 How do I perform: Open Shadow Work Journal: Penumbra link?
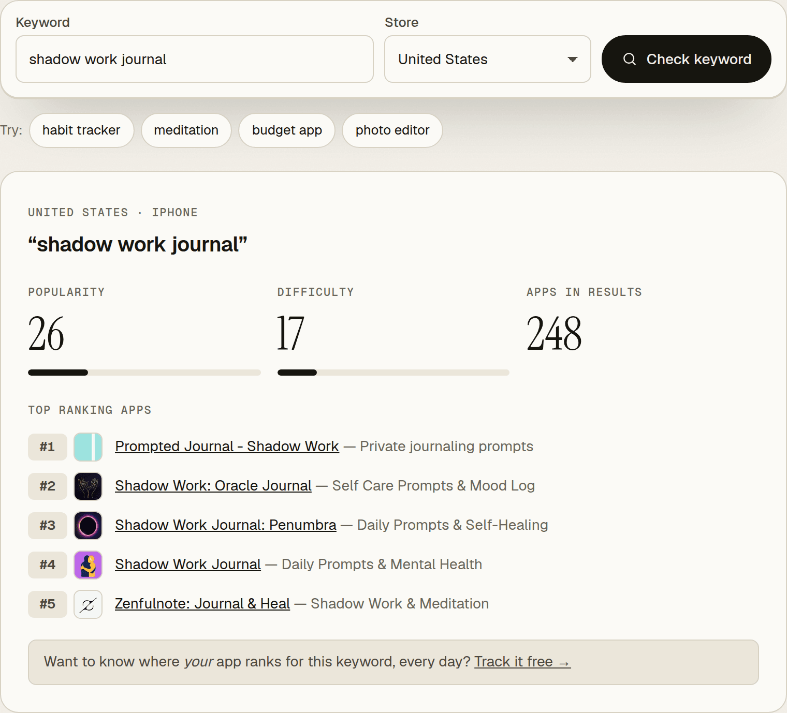tap(226, 525)
